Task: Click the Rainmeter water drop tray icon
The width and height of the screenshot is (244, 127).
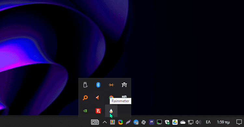Action: [111, 111]
